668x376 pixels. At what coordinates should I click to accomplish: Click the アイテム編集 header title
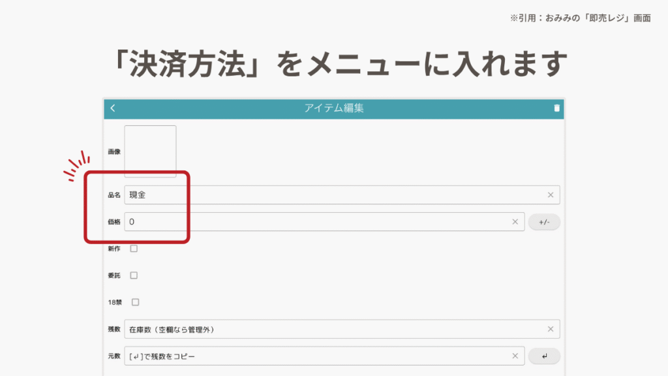pyautogui.click(x=334, y=108)
